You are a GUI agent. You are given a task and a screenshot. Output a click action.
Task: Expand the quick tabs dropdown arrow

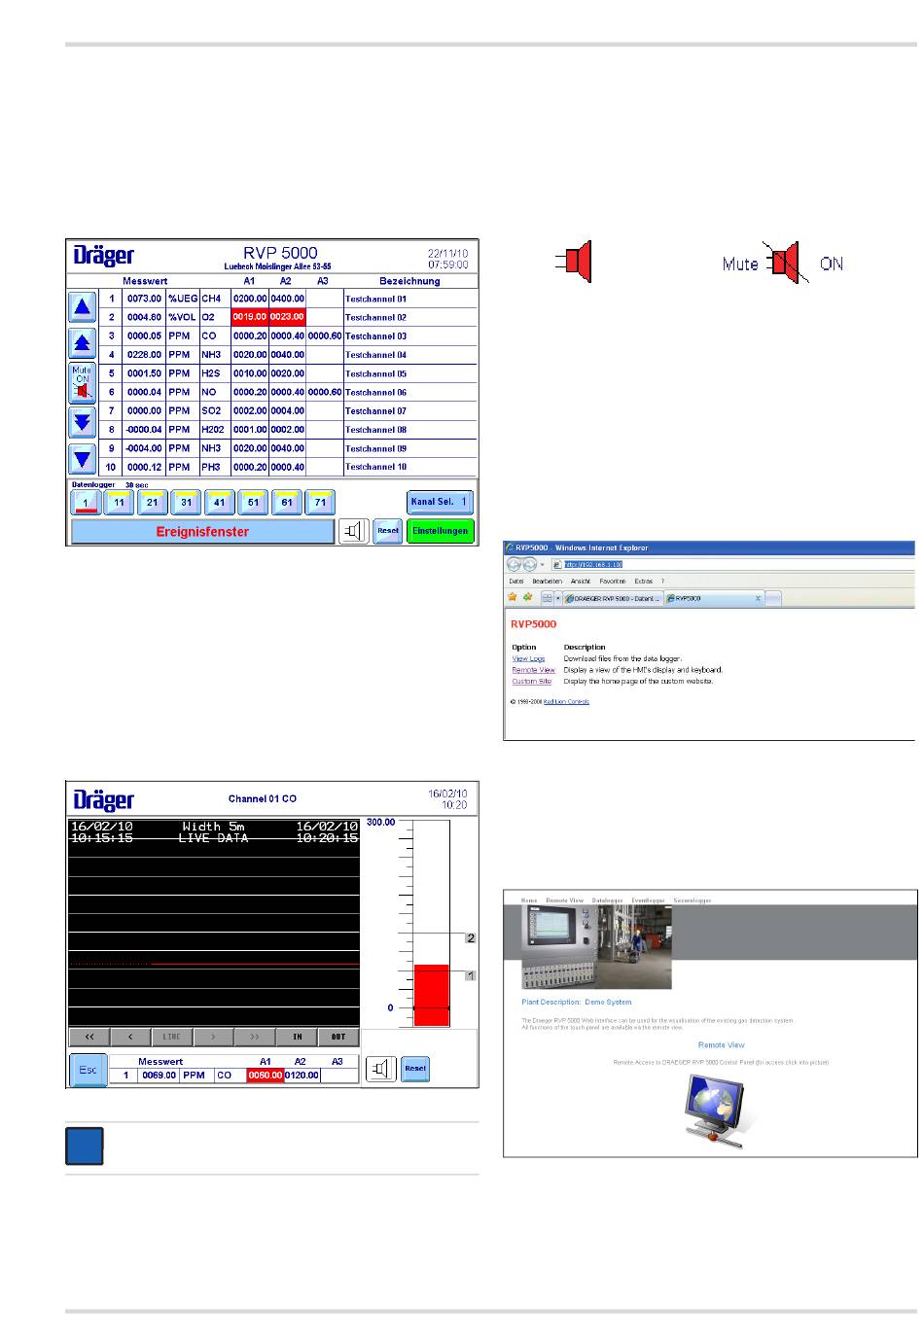[558, 599]
